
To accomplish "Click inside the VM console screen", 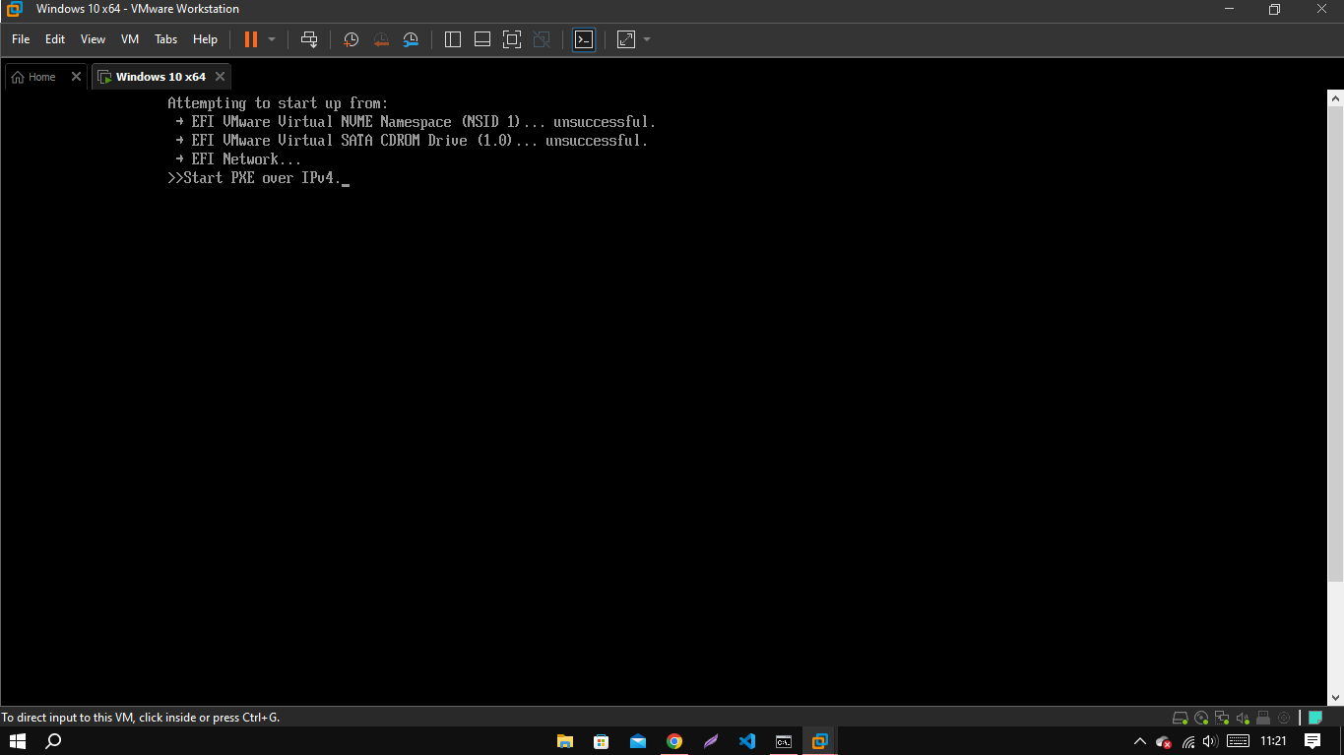I will click(664, 398).
